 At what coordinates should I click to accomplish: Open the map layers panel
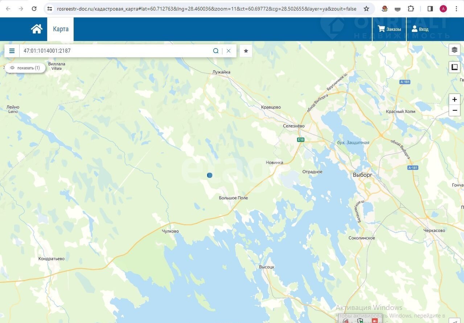tap(454, 50)
